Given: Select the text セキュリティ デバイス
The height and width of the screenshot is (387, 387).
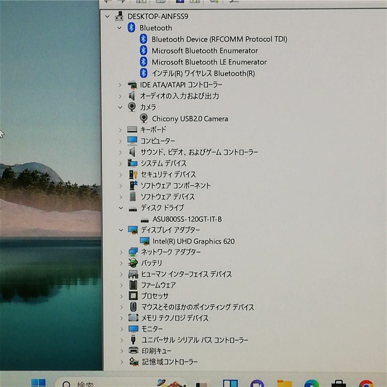Looking at the screenshot, I should 168,174.
